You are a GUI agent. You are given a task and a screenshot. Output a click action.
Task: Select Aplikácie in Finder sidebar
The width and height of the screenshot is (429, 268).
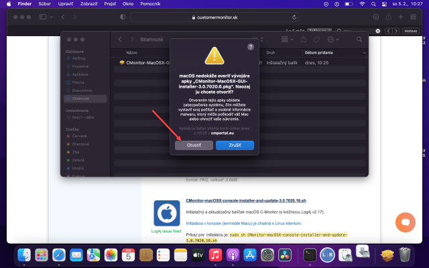click(x=85, y=74)
